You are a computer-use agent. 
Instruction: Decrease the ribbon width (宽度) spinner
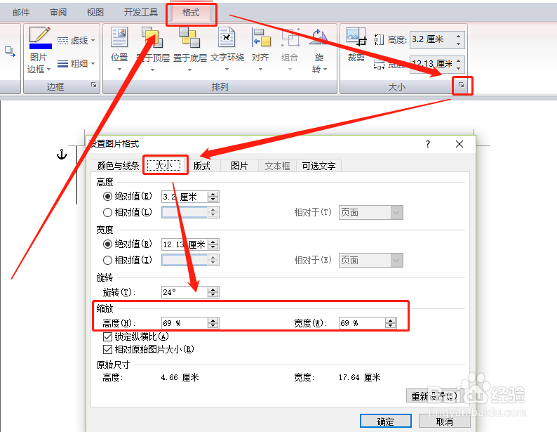459,68
